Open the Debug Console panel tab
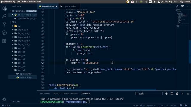 point(71,94)
